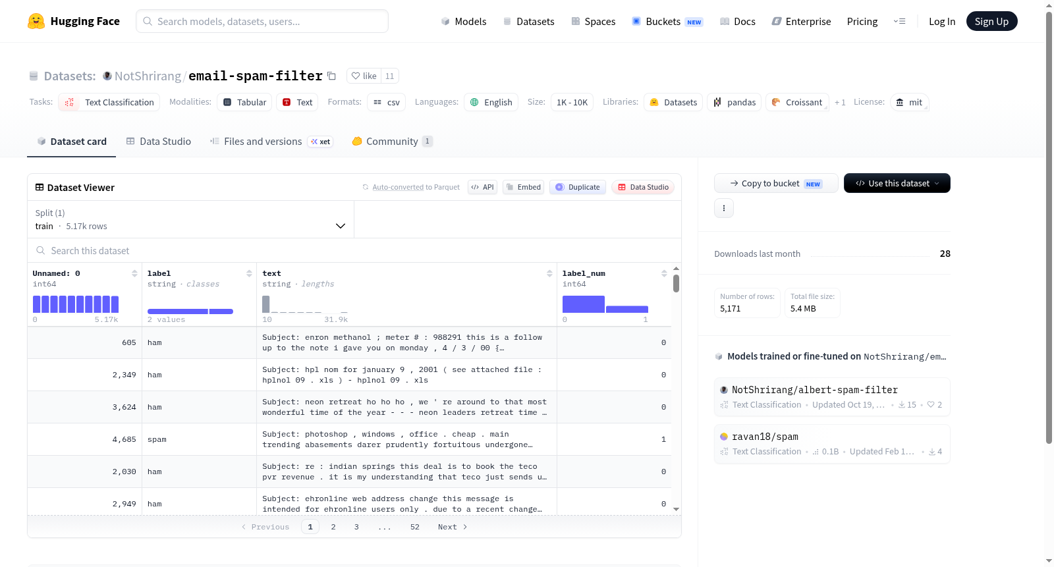
Task: Click the Sign Up button
Action: 992,22
